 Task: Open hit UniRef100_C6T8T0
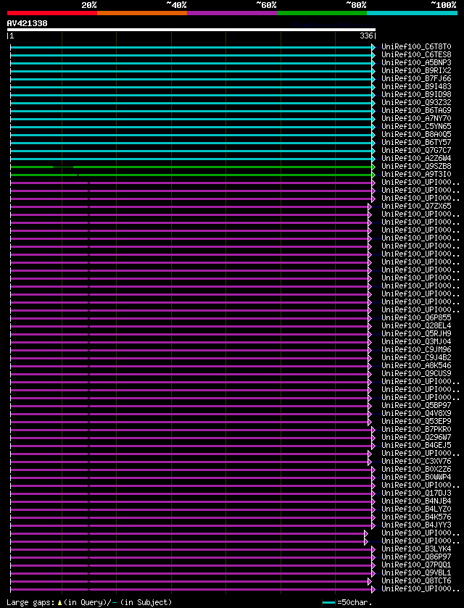416,47
